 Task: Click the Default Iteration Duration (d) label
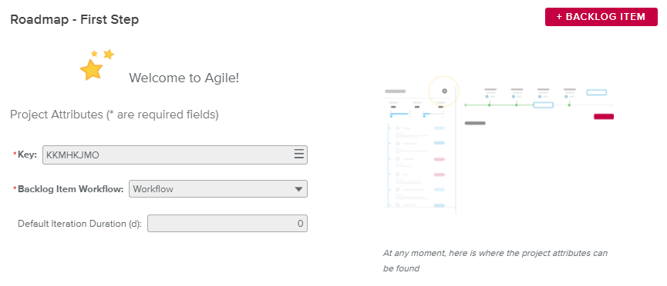[x=80, y=224]
